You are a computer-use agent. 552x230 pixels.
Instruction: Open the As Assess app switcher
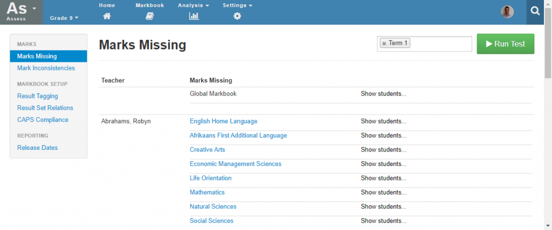coord(21,12)
